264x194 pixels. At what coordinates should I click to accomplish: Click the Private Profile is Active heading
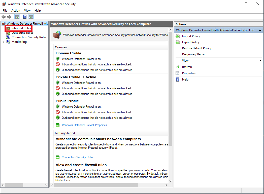point(76,77)
